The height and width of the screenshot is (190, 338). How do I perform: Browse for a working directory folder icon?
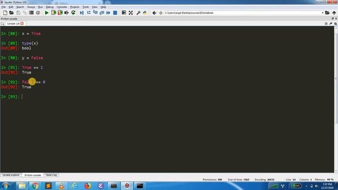click(x=327, y=13)
